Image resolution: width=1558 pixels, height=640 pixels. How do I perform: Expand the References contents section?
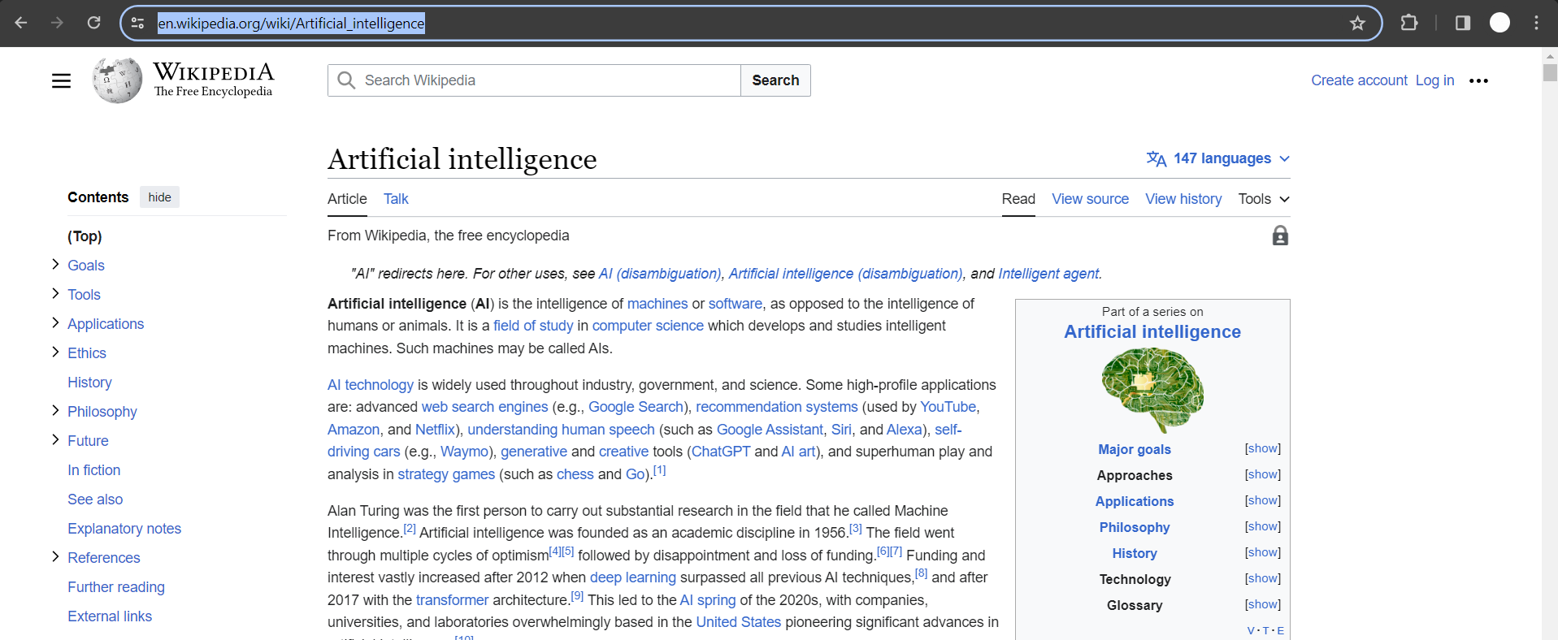coord(55,556)
